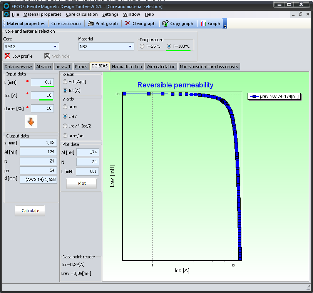Close the inner Core and material window
This screenshot has height=293, width=313.
[x=308, y=14]
